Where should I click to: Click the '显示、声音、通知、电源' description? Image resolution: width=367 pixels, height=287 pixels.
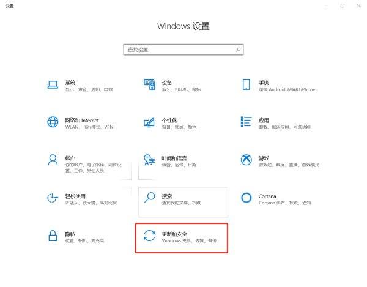pyautogui.click(x=89, y=89)
